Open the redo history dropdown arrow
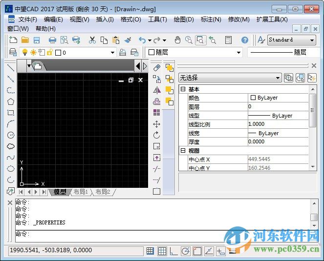 pyautogui.click(x=165, y=40)
